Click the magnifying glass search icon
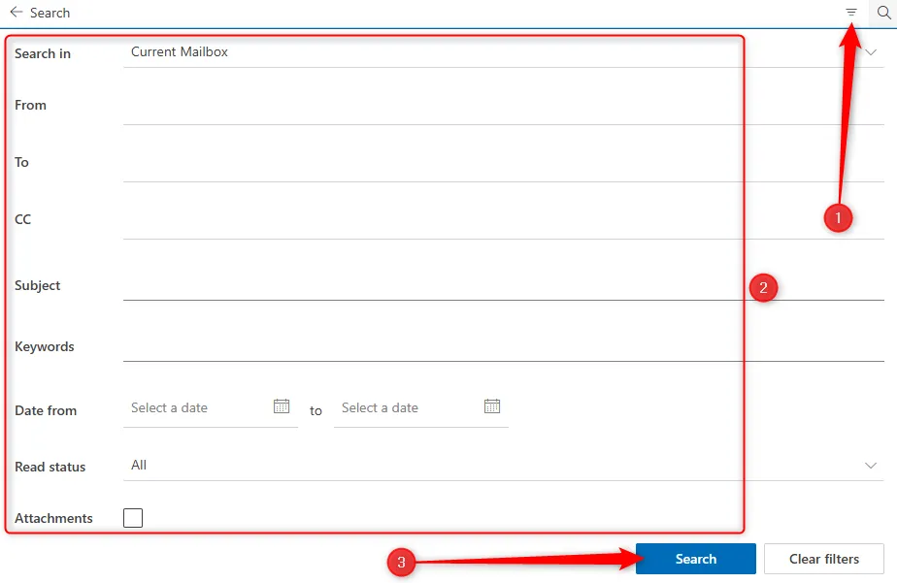 click(883, 13)
